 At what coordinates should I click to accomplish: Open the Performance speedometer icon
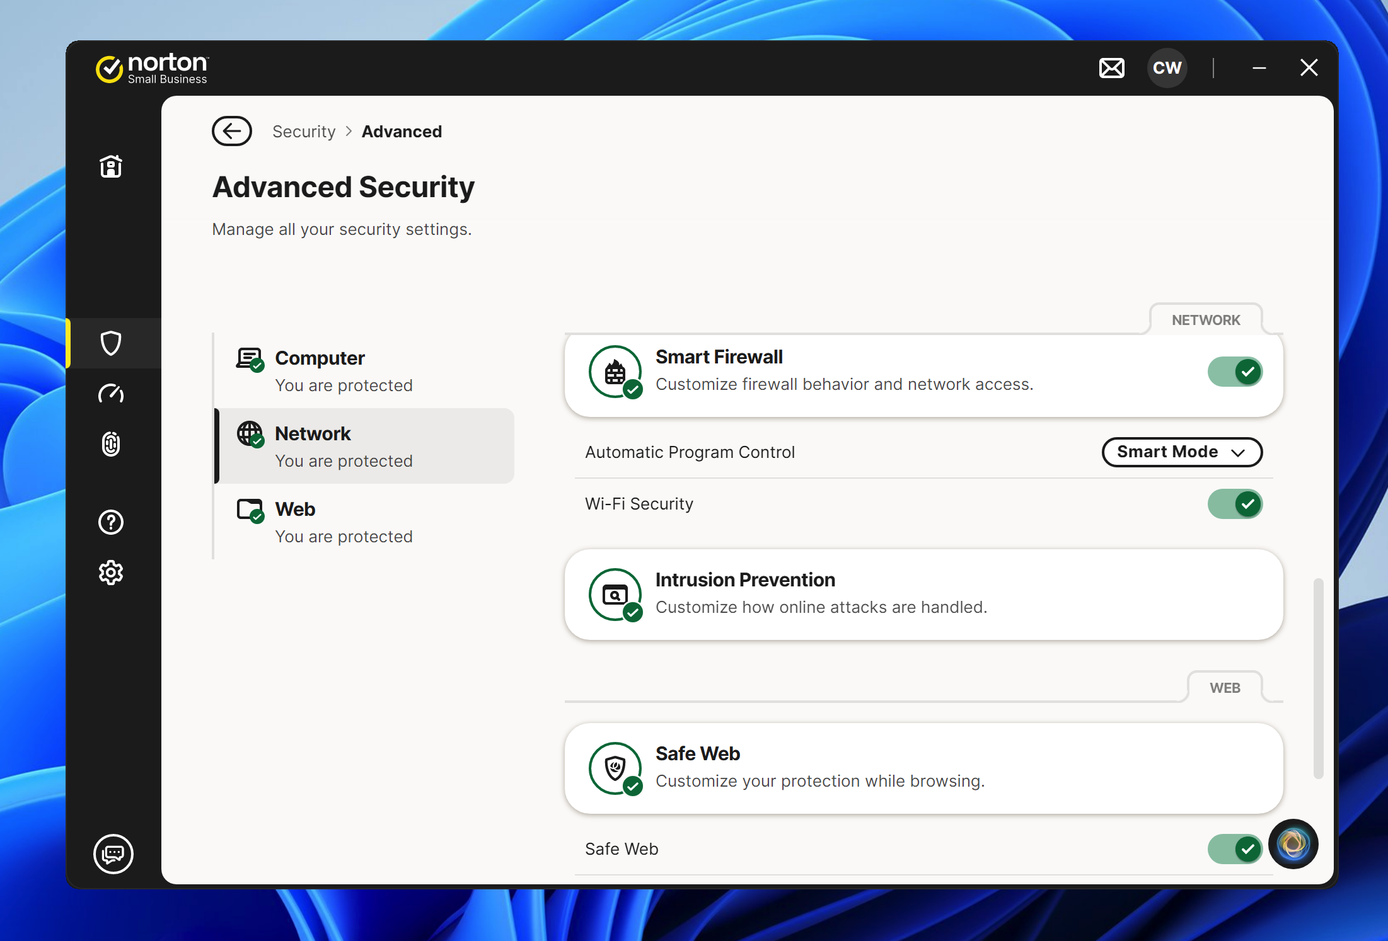click(111, 394)
